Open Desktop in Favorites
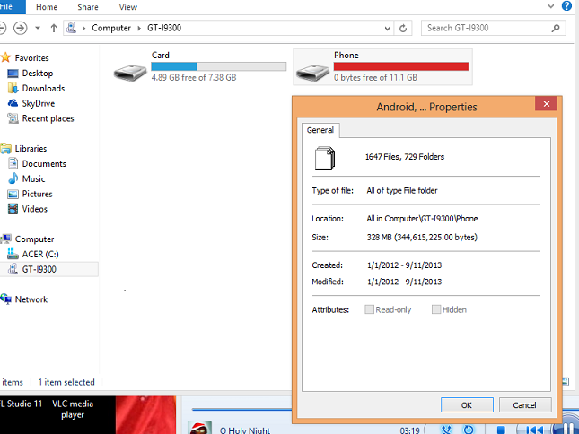This screenshot has width=579, height=434. click(37, 74)
